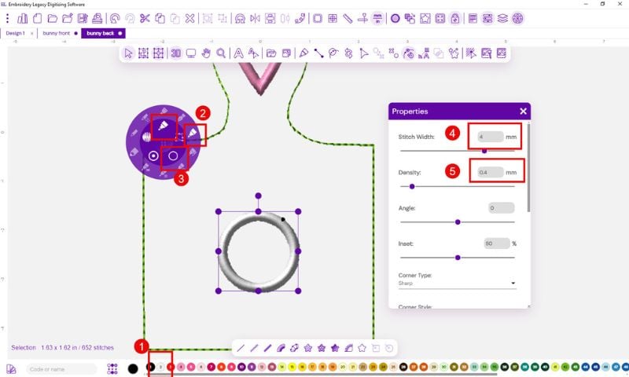Choose the lettering text tool

pyautogui.click(x=237, y=53)
